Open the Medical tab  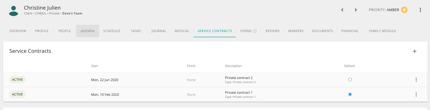coord(182,31)
